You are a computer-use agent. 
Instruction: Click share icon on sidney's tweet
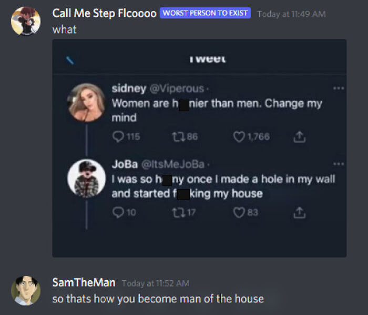(299, 137)
